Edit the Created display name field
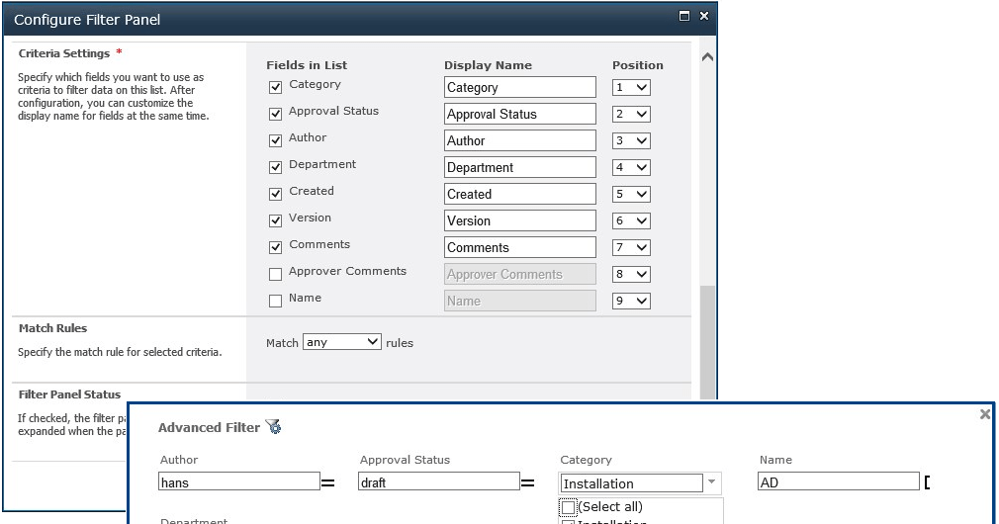 (520, 194)
